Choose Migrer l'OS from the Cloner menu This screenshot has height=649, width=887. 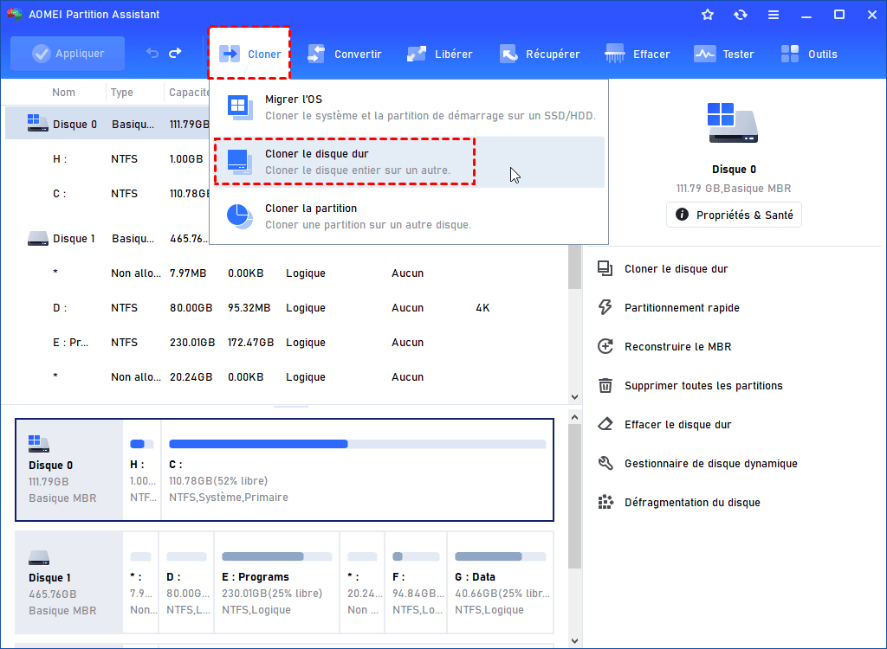point(409,107)
